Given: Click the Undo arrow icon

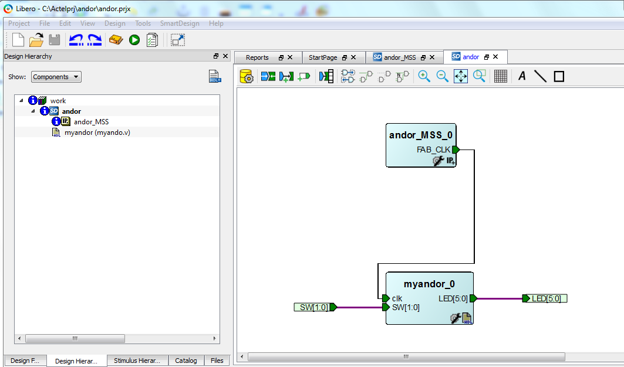Looking at the screenshot, I should (76, 40).
